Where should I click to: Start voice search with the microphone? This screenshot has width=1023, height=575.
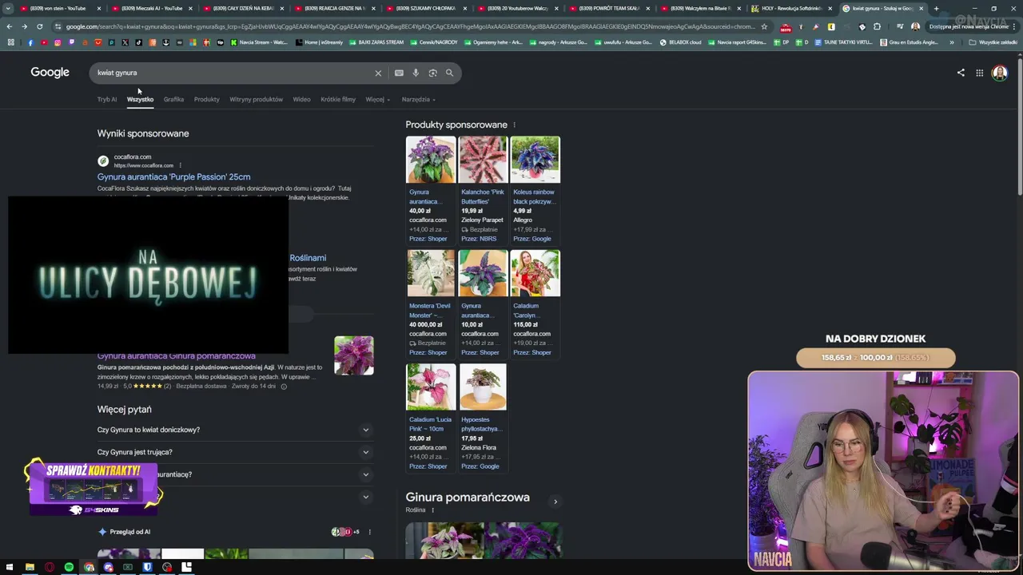(x=416, y=73)
